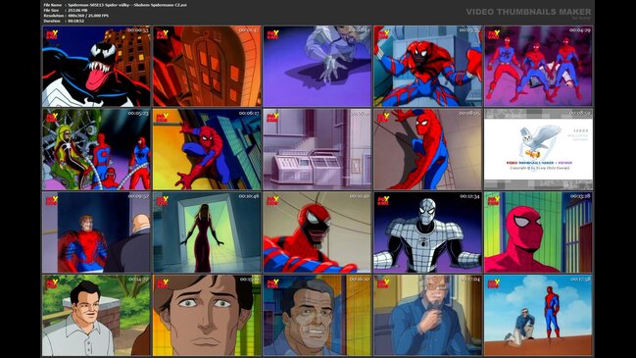Select the empty lab control console thumbnail

(318, 149)
